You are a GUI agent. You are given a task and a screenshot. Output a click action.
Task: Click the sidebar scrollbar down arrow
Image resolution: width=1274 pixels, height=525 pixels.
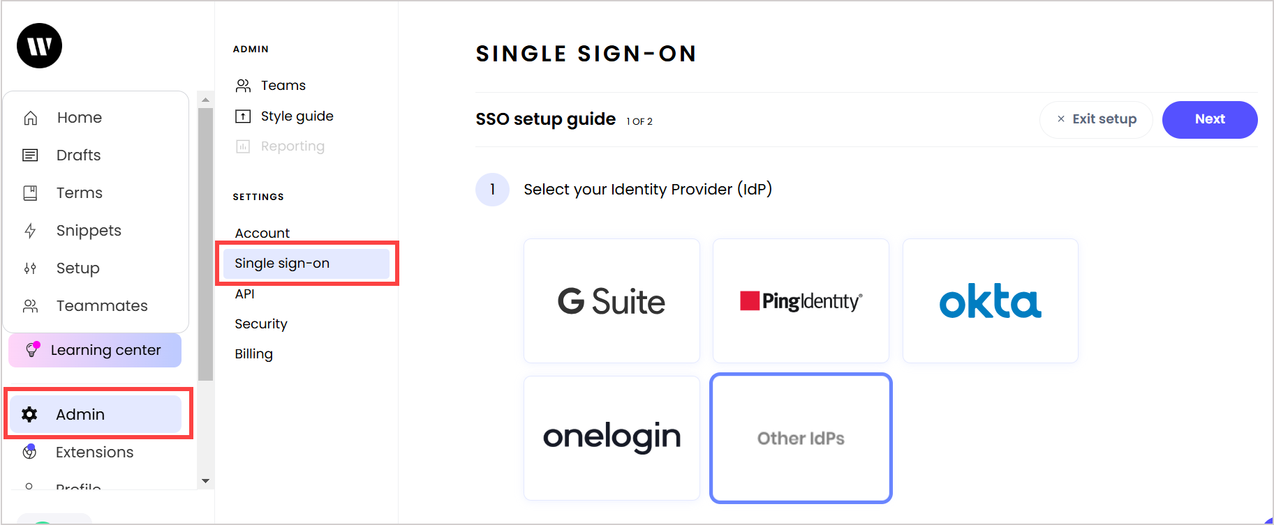click(x=205, y=481)
